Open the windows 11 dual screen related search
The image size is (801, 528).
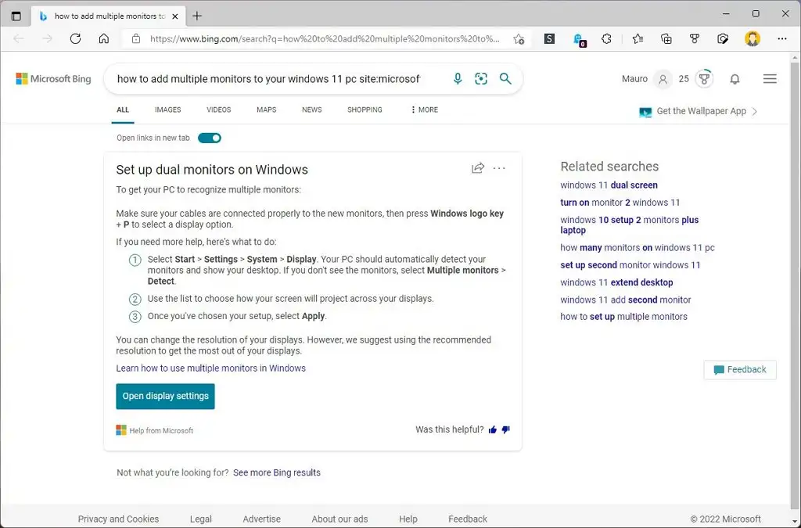(609, 185)
